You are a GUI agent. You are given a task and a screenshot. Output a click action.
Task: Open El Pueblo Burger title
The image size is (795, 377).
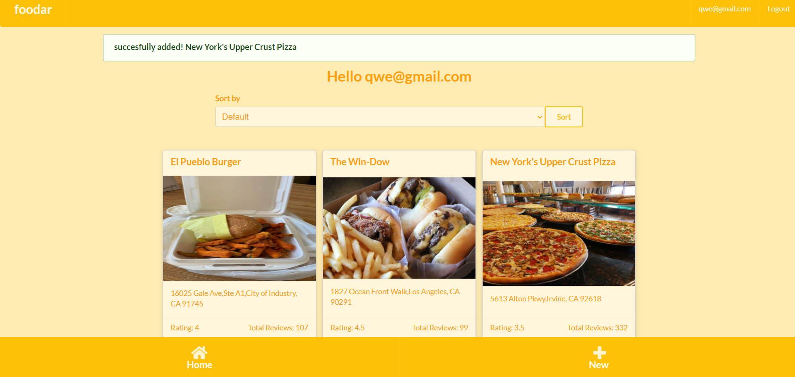(206, 162)
